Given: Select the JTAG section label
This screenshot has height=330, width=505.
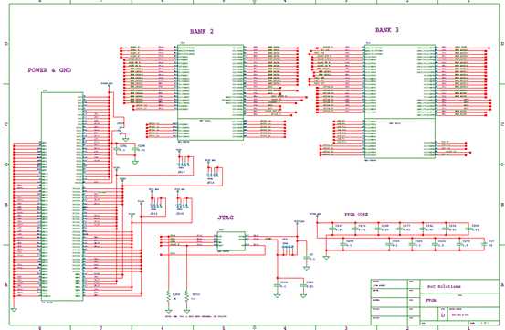Looking at the screenshot, I should click(226, 218).
